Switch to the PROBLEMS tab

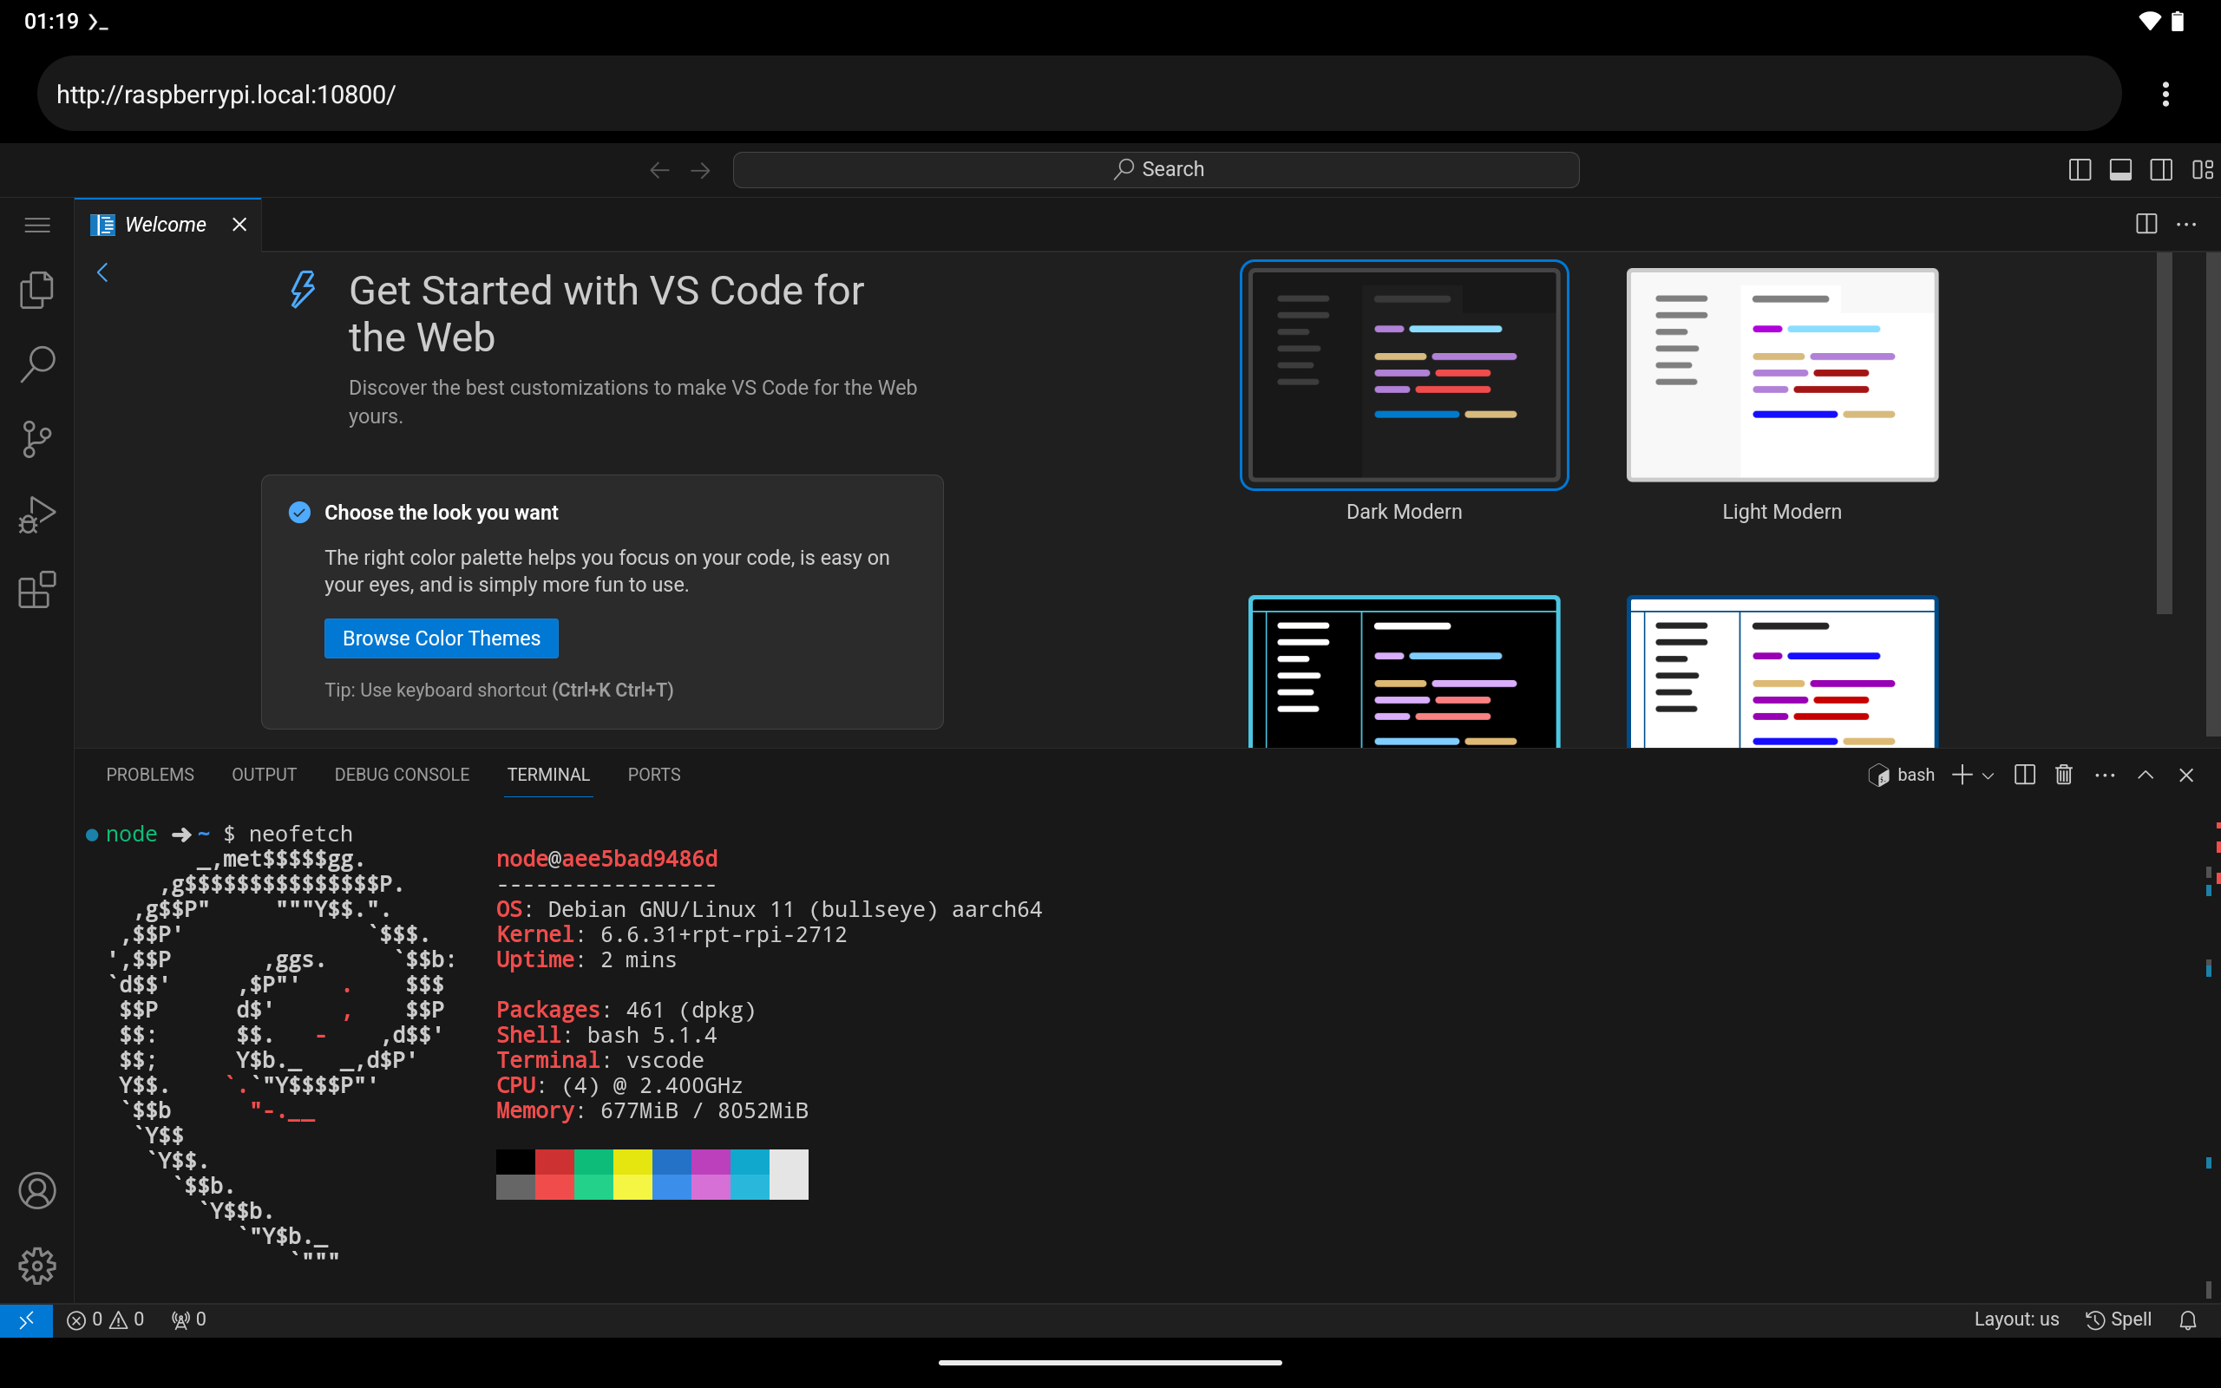(x=150, y=774)
